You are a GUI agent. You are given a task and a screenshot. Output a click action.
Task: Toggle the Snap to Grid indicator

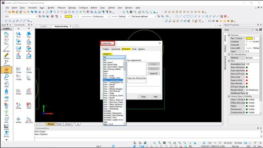pos(247,80)
